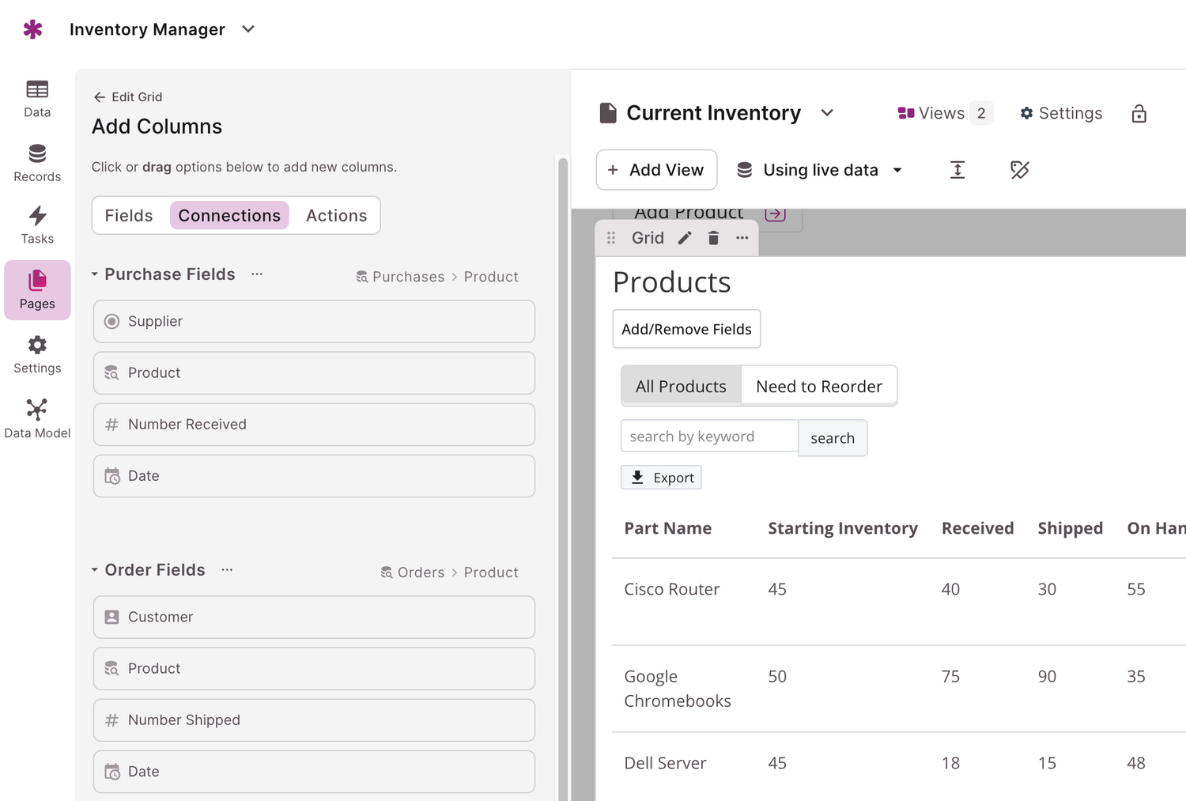
Task: Collapse the Purchase Fields section
Action: pyautogui.click(x=95, y=274)
